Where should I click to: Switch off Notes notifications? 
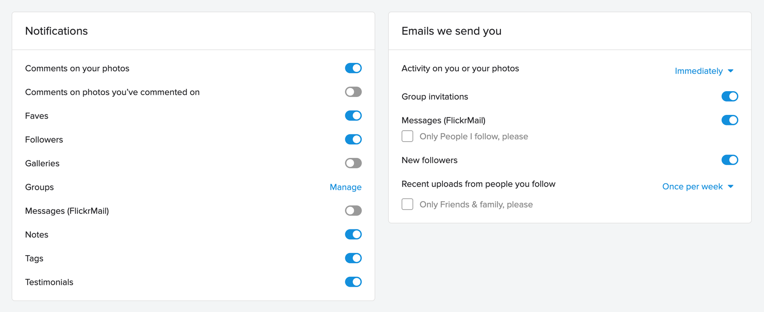pos(353,235)
